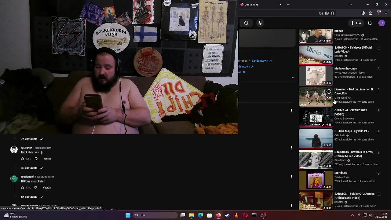Image resolution: width=391 pixels, height=220 pixels.
Task: Select the Uusi välilehti tab
Action: click(261, 5)
